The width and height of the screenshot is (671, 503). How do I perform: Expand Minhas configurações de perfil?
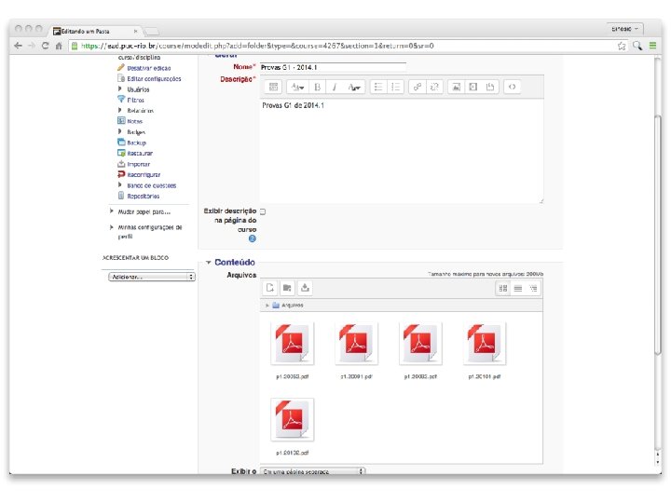111,227
